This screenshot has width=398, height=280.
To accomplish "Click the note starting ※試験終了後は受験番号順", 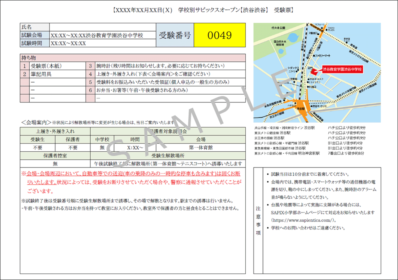I will (127, 201).
